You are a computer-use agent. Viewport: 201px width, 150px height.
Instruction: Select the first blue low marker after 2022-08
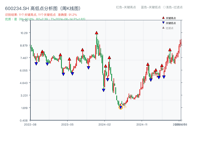[x=36, y=64]
